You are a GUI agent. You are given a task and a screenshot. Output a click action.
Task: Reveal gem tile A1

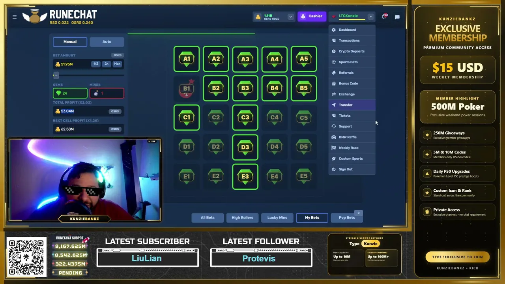[x=187, y=59]
